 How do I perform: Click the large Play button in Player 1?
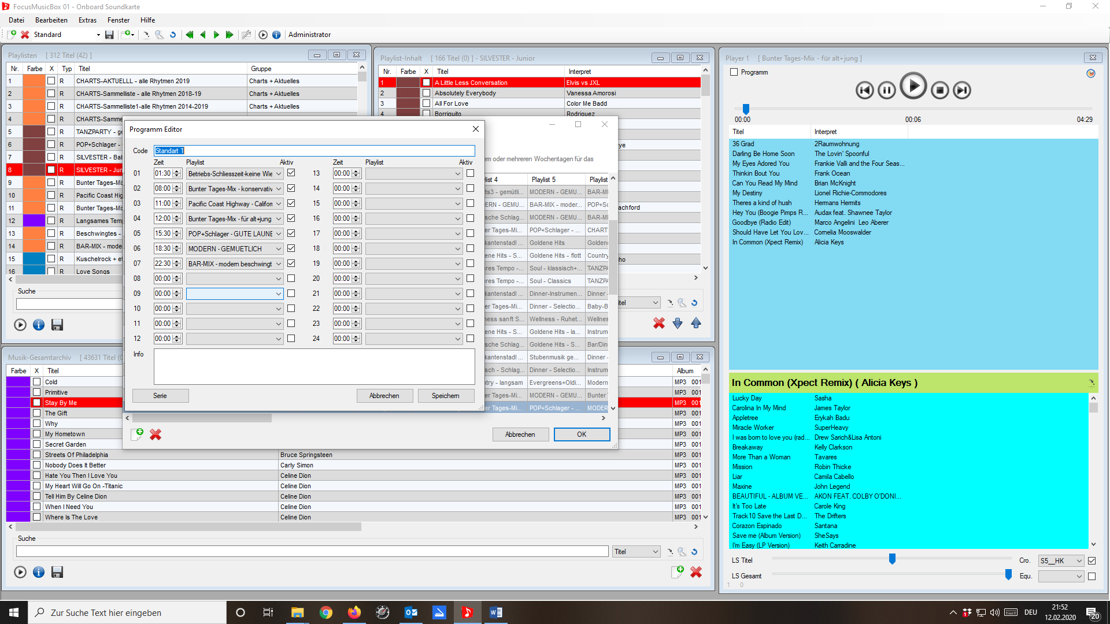[x=913, y=87]
